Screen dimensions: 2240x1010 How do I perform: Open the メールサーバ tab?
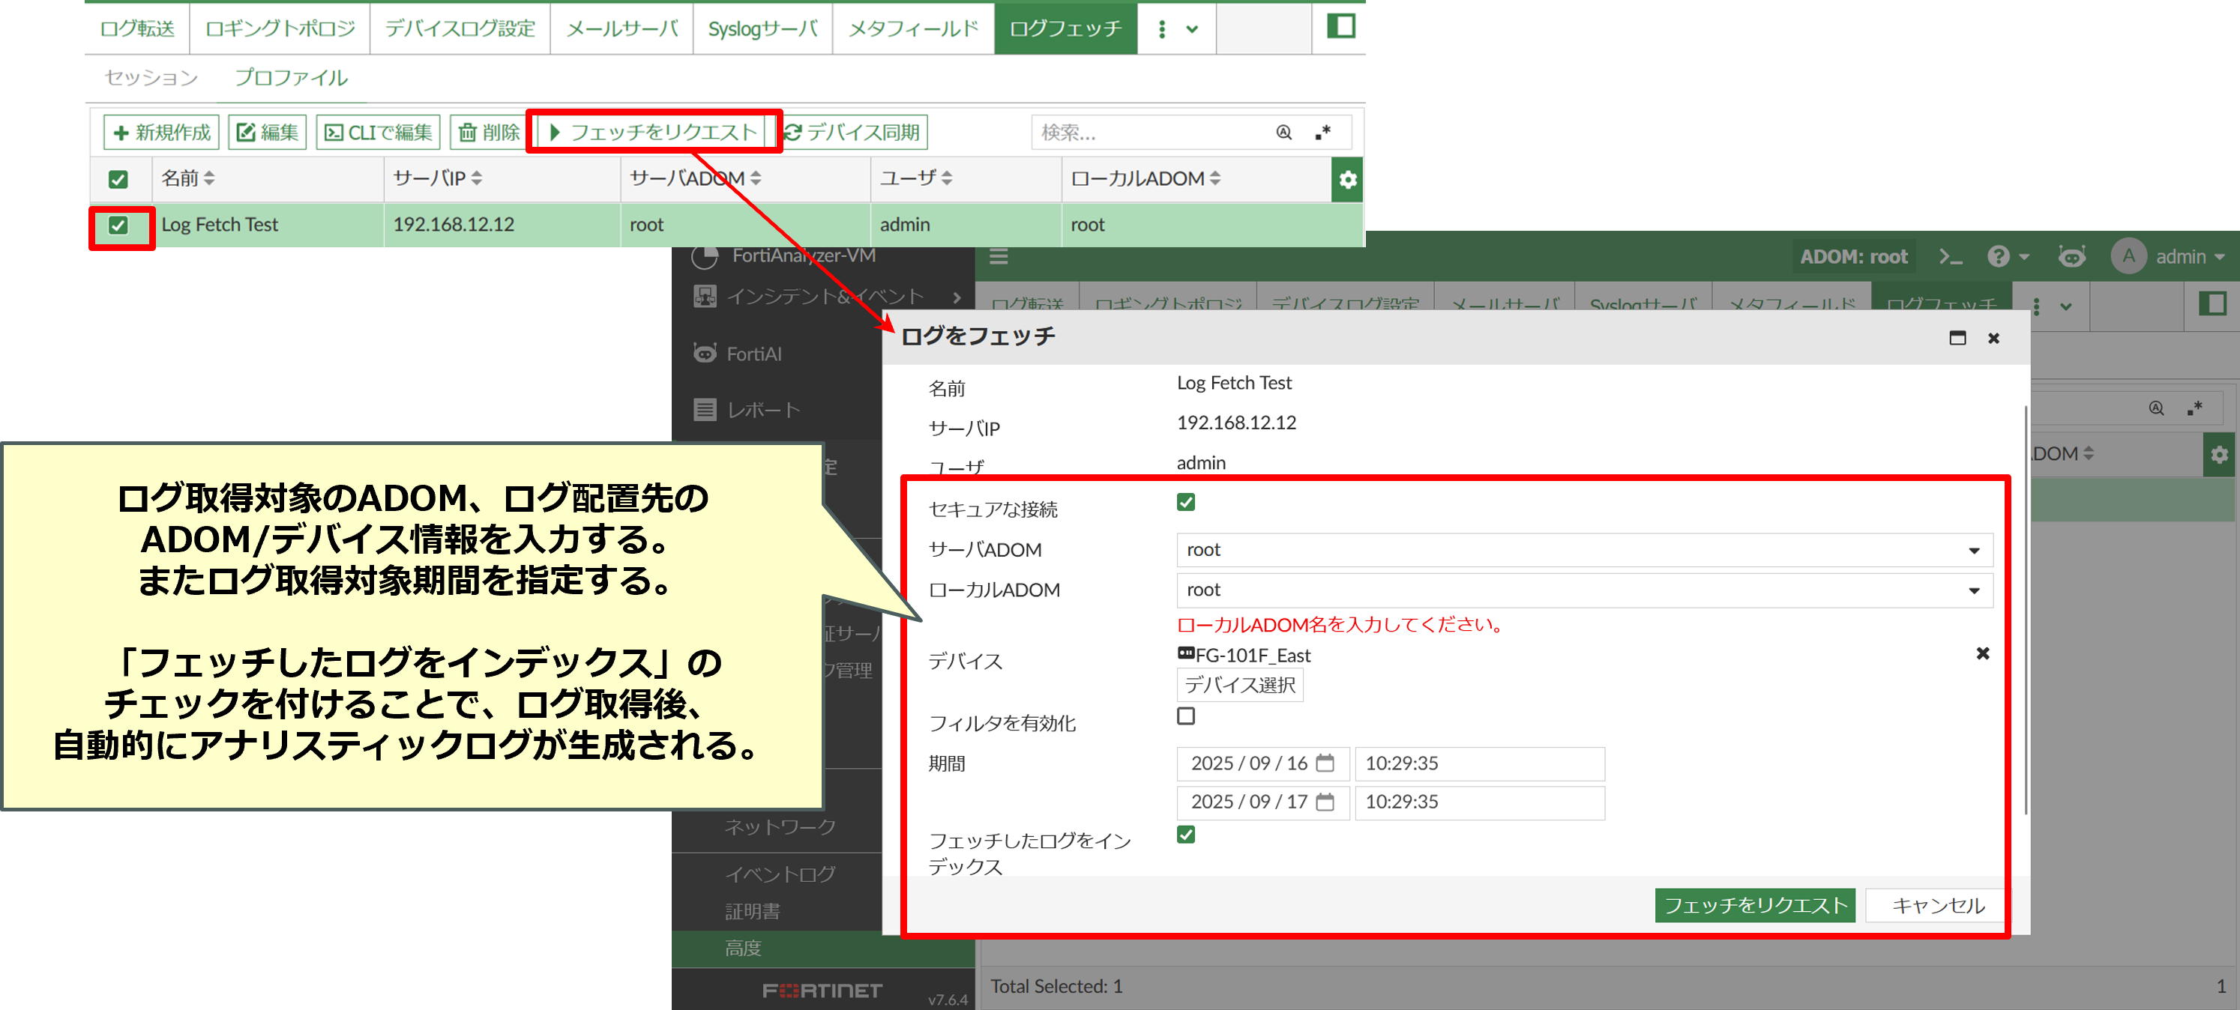[x=621, y=28]
